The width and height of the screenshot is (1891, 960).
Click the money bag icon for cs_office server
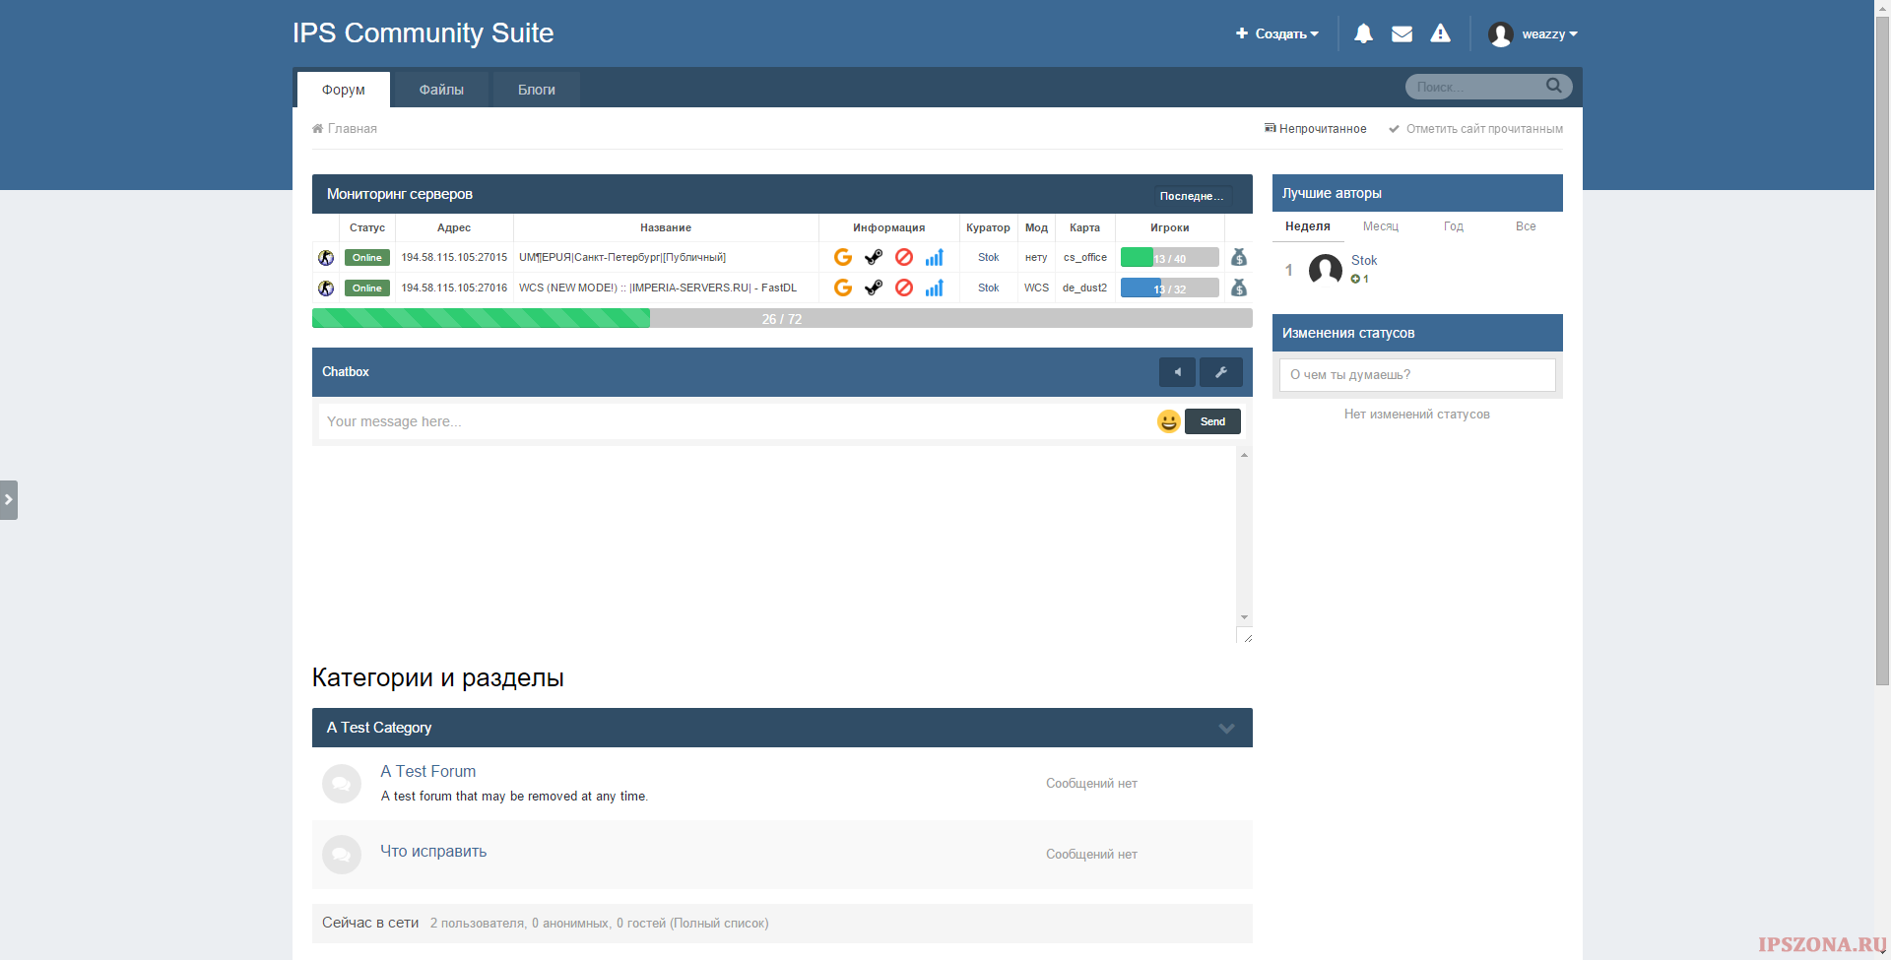[1239, 257]
